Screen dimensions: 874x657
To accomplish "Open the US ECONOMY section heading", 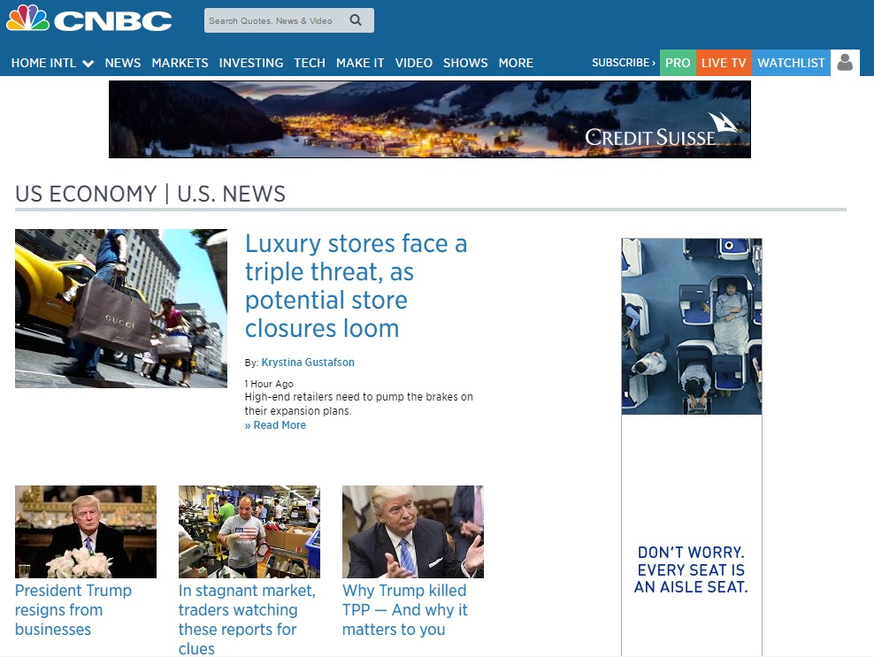I will [x=86, y=194].
